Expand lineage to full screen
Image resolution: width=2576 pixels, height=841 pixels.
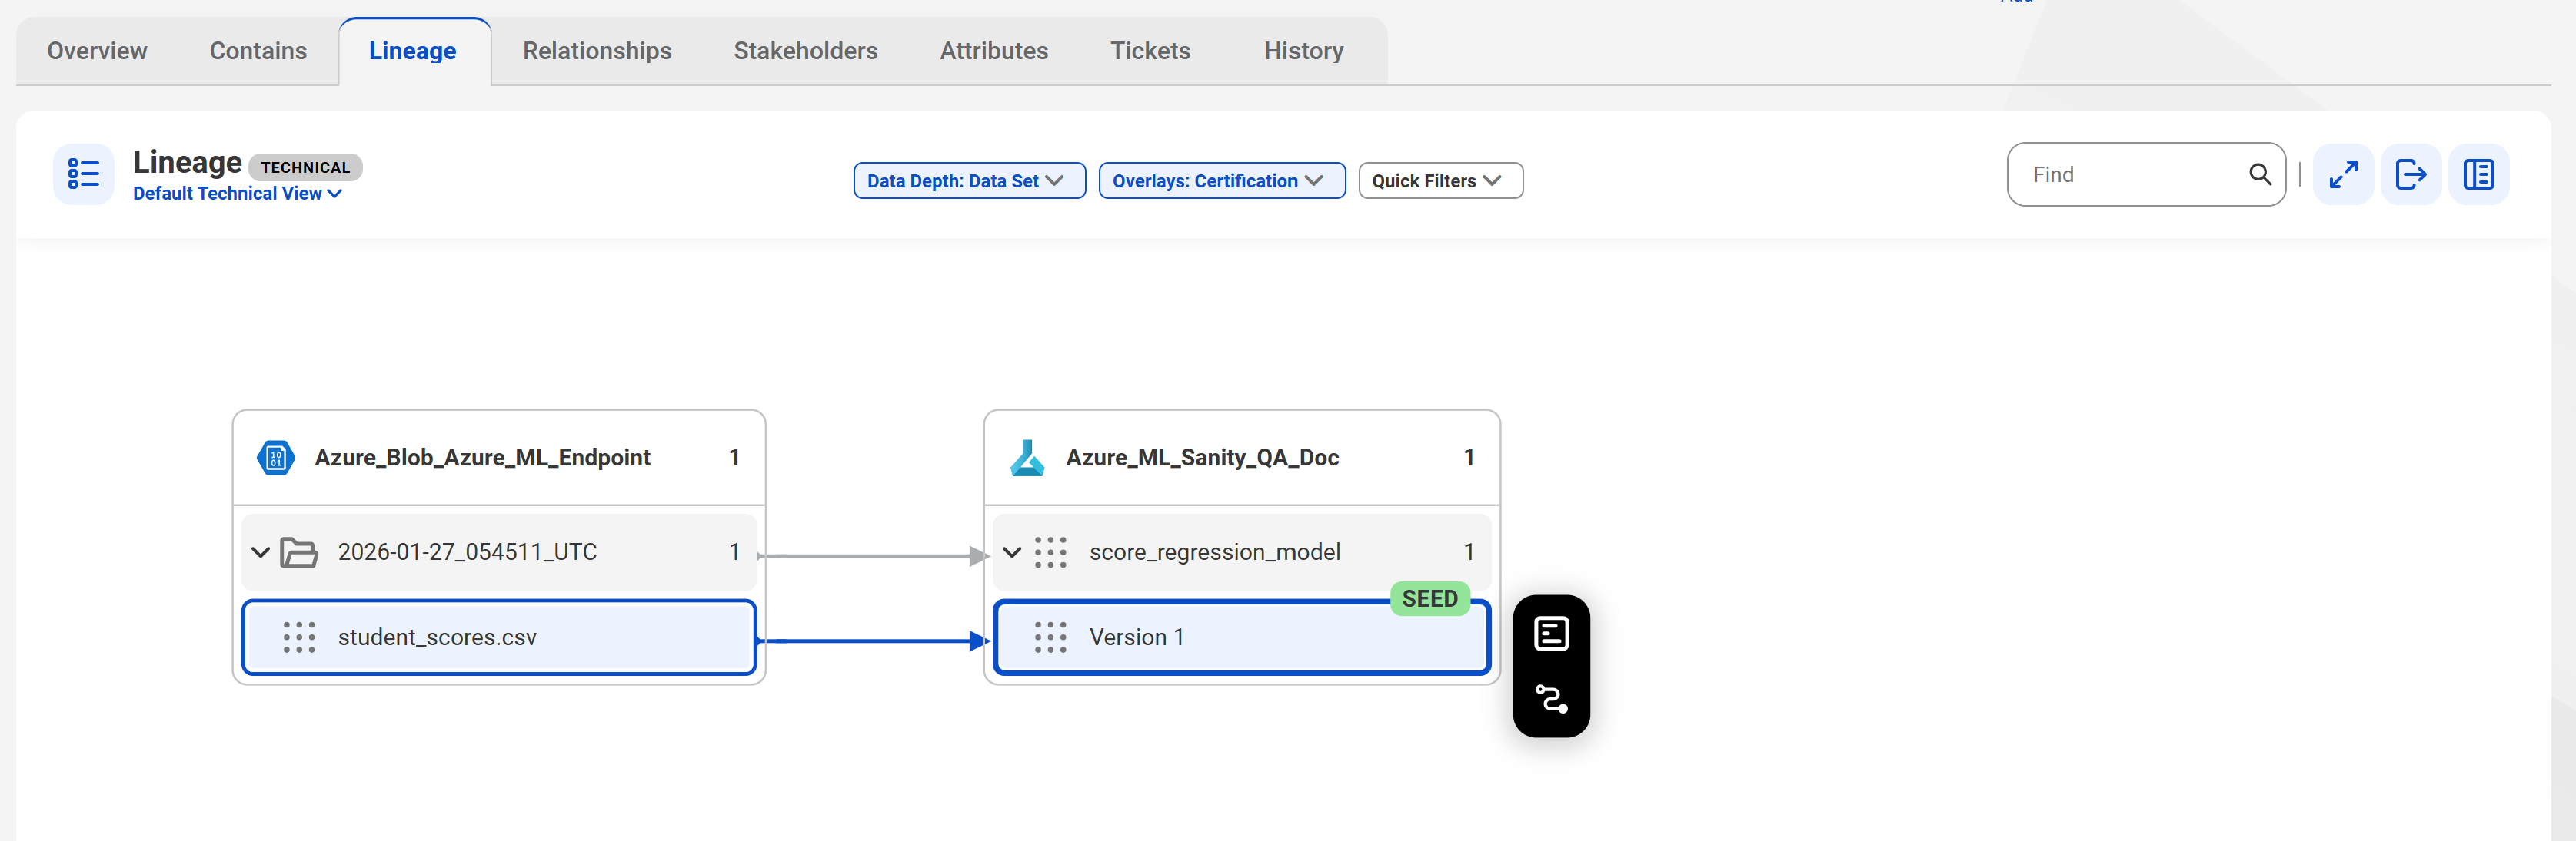[x=2343, y=175]
